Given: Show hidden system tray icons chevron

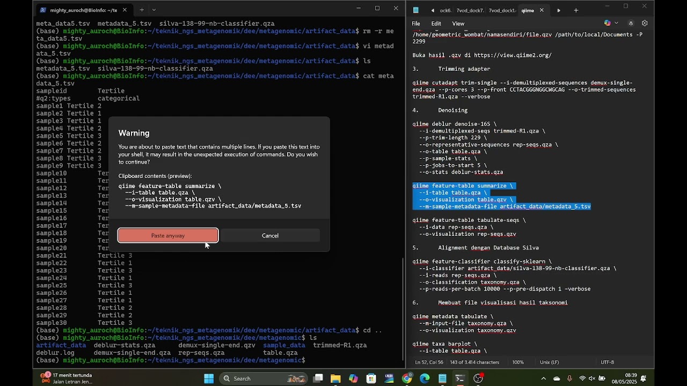Looking at the screenshot, I should coord(543,378).
